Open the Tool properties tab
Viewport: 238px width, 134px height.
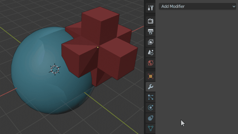[150, 8]
